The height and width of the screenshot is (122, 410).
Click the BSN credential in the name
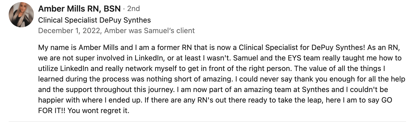pyautogui.click(x=112, y=9)
